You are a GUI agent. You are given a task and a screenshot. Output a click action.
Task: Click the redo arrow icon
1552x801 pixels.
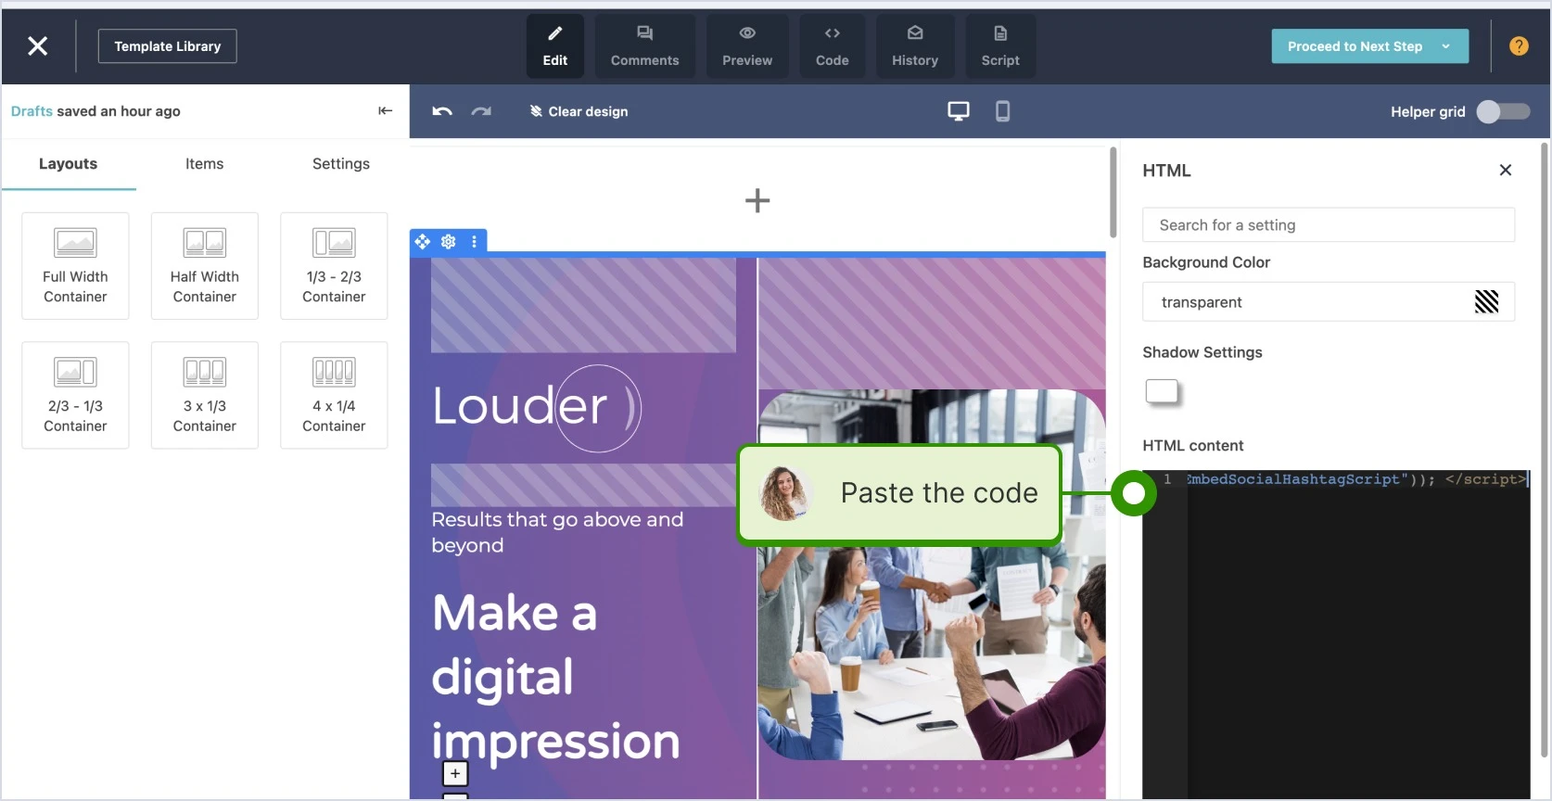(481, 111)
